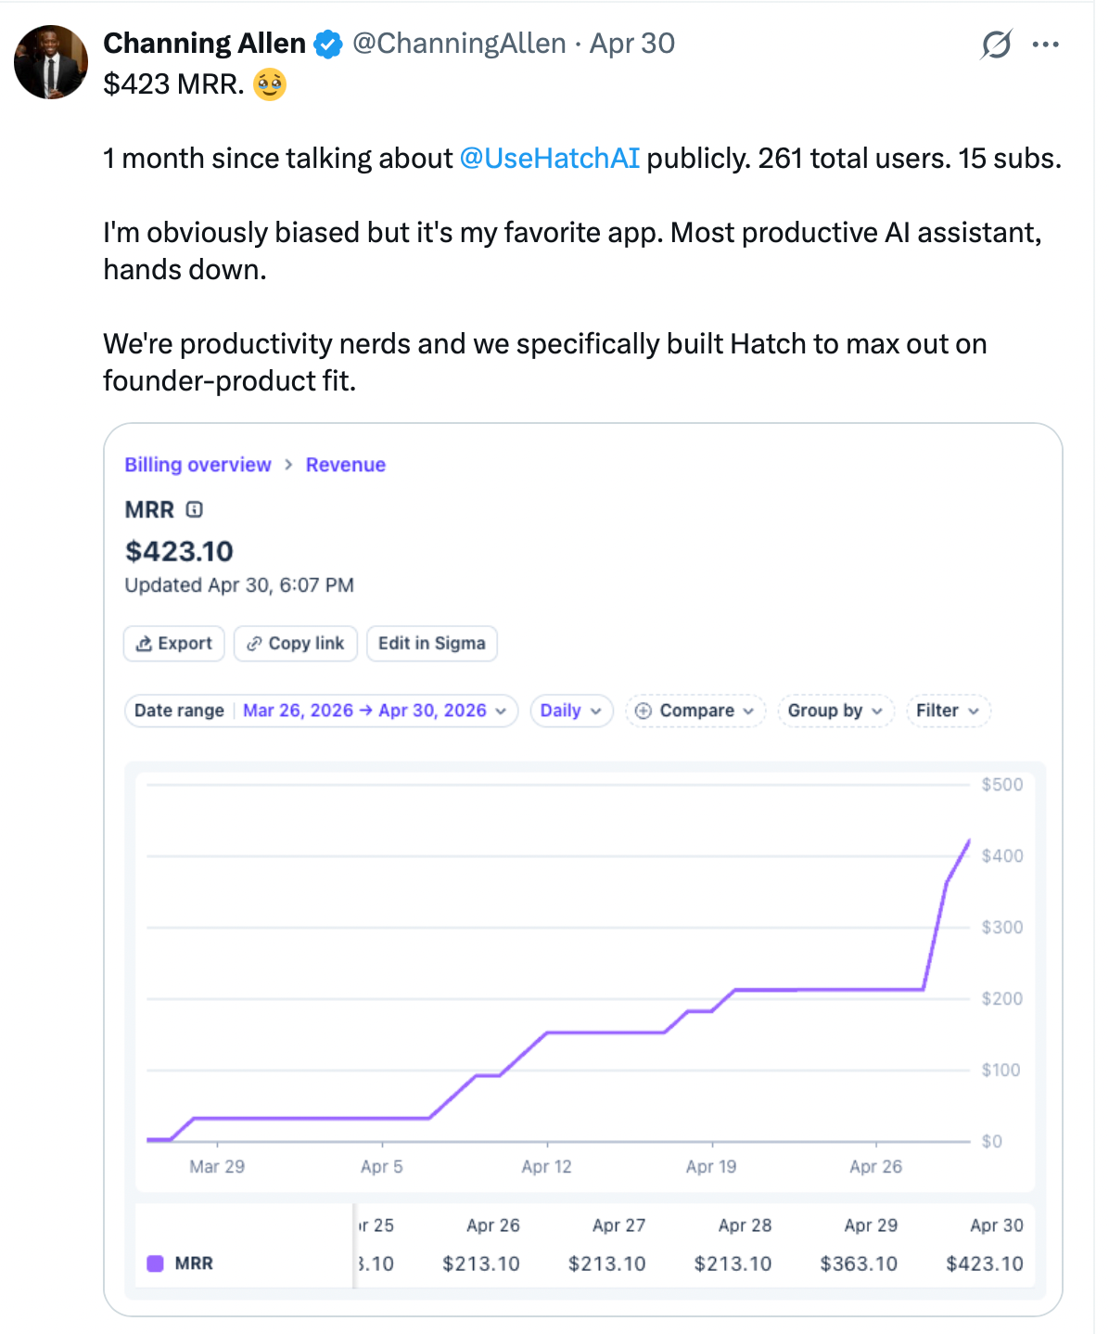The height and width of the screenshot is (1334, 1109).
Task: Open the Compare dropdown
Action: (695, 711)
